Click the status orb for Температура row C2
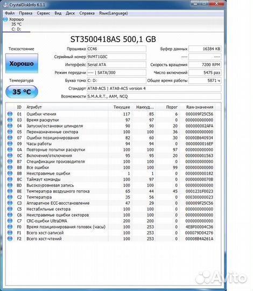 [x=10, y=197]
